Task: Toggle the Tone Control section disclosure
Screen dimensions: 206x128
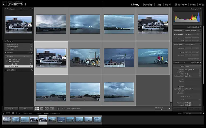Action: tap(200, 45)
